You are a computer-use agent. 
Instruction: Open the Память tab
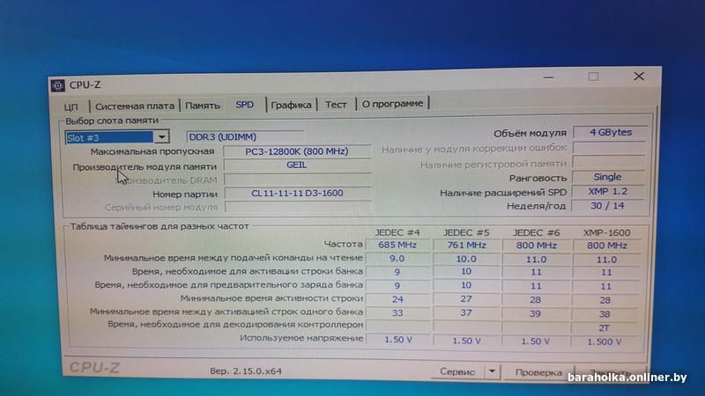[203, 106]
